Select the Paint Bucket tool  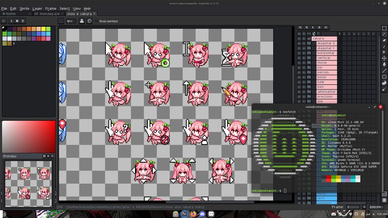[x=384, y=64]
